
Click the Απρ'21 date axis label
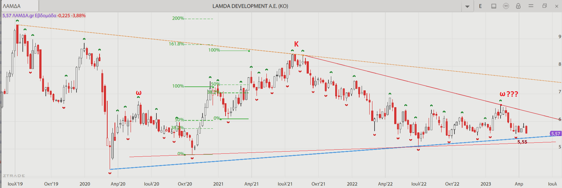(252, 184)
